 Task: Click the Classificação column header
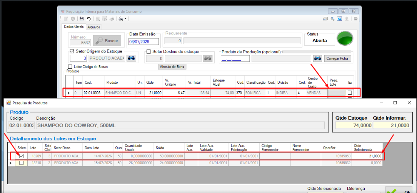pos(255,82)
